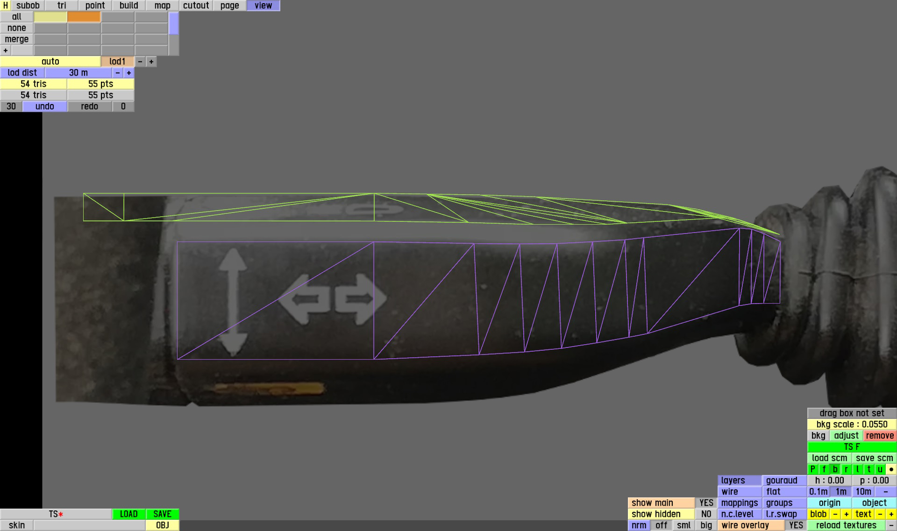Switch to the build menu tab

pos(128,6)
